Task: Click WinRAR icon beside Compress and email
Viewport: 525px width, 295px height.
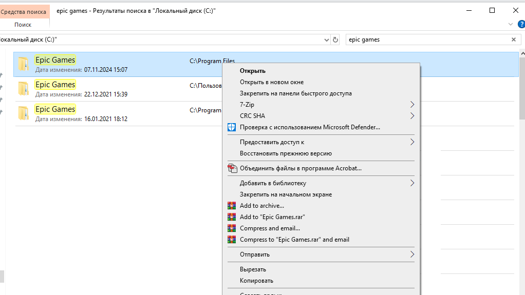Action: click(231, 228)
